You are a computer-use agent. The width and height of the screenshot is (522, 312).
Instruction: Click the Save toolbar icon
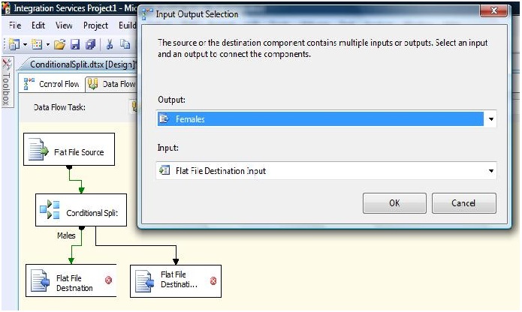pyautogui.click(x=75, y=44)
